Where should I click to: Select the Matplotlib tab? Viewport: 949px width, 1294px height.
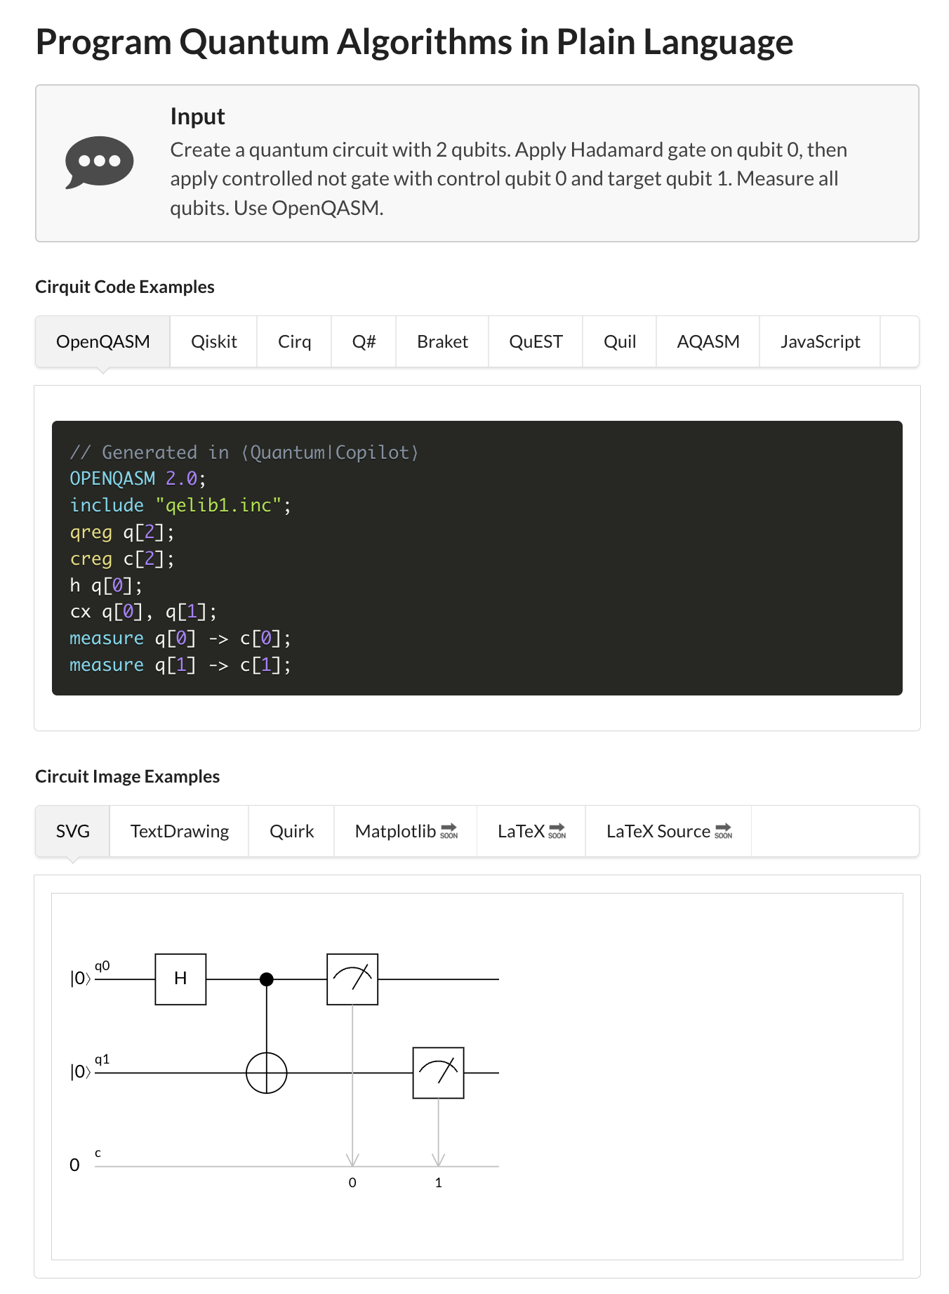pyautogui.click(x=406, y=831)
